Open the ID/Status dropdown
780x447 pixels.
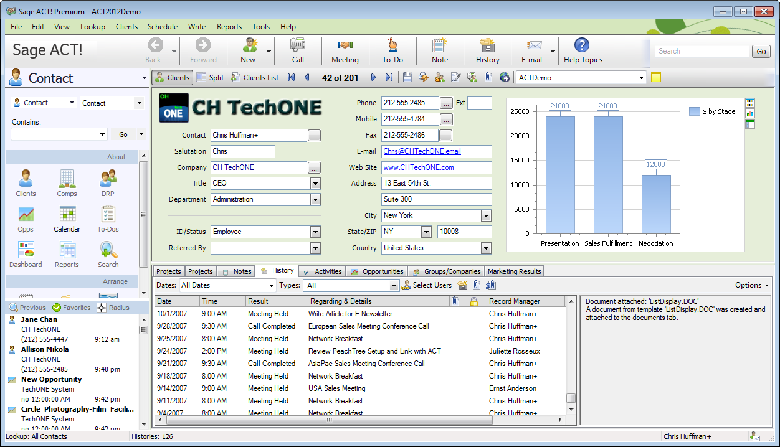tap(316, 232)
